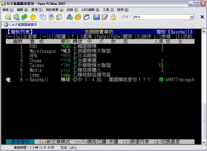This screenshot has width=207, height=151.
Task: Click scrollbar down arrow at bottom right
Action: (x=204, y=142)
